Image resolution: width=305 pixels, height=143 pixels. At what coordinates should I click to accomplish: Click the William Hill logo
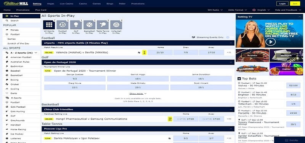pyautogui.click(x=16, y=3)
